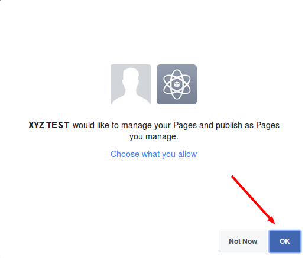This screenshot has width=305, height=258.
Task: Dismiss the permission dialog via Not Now
Action: pos(243,241)
